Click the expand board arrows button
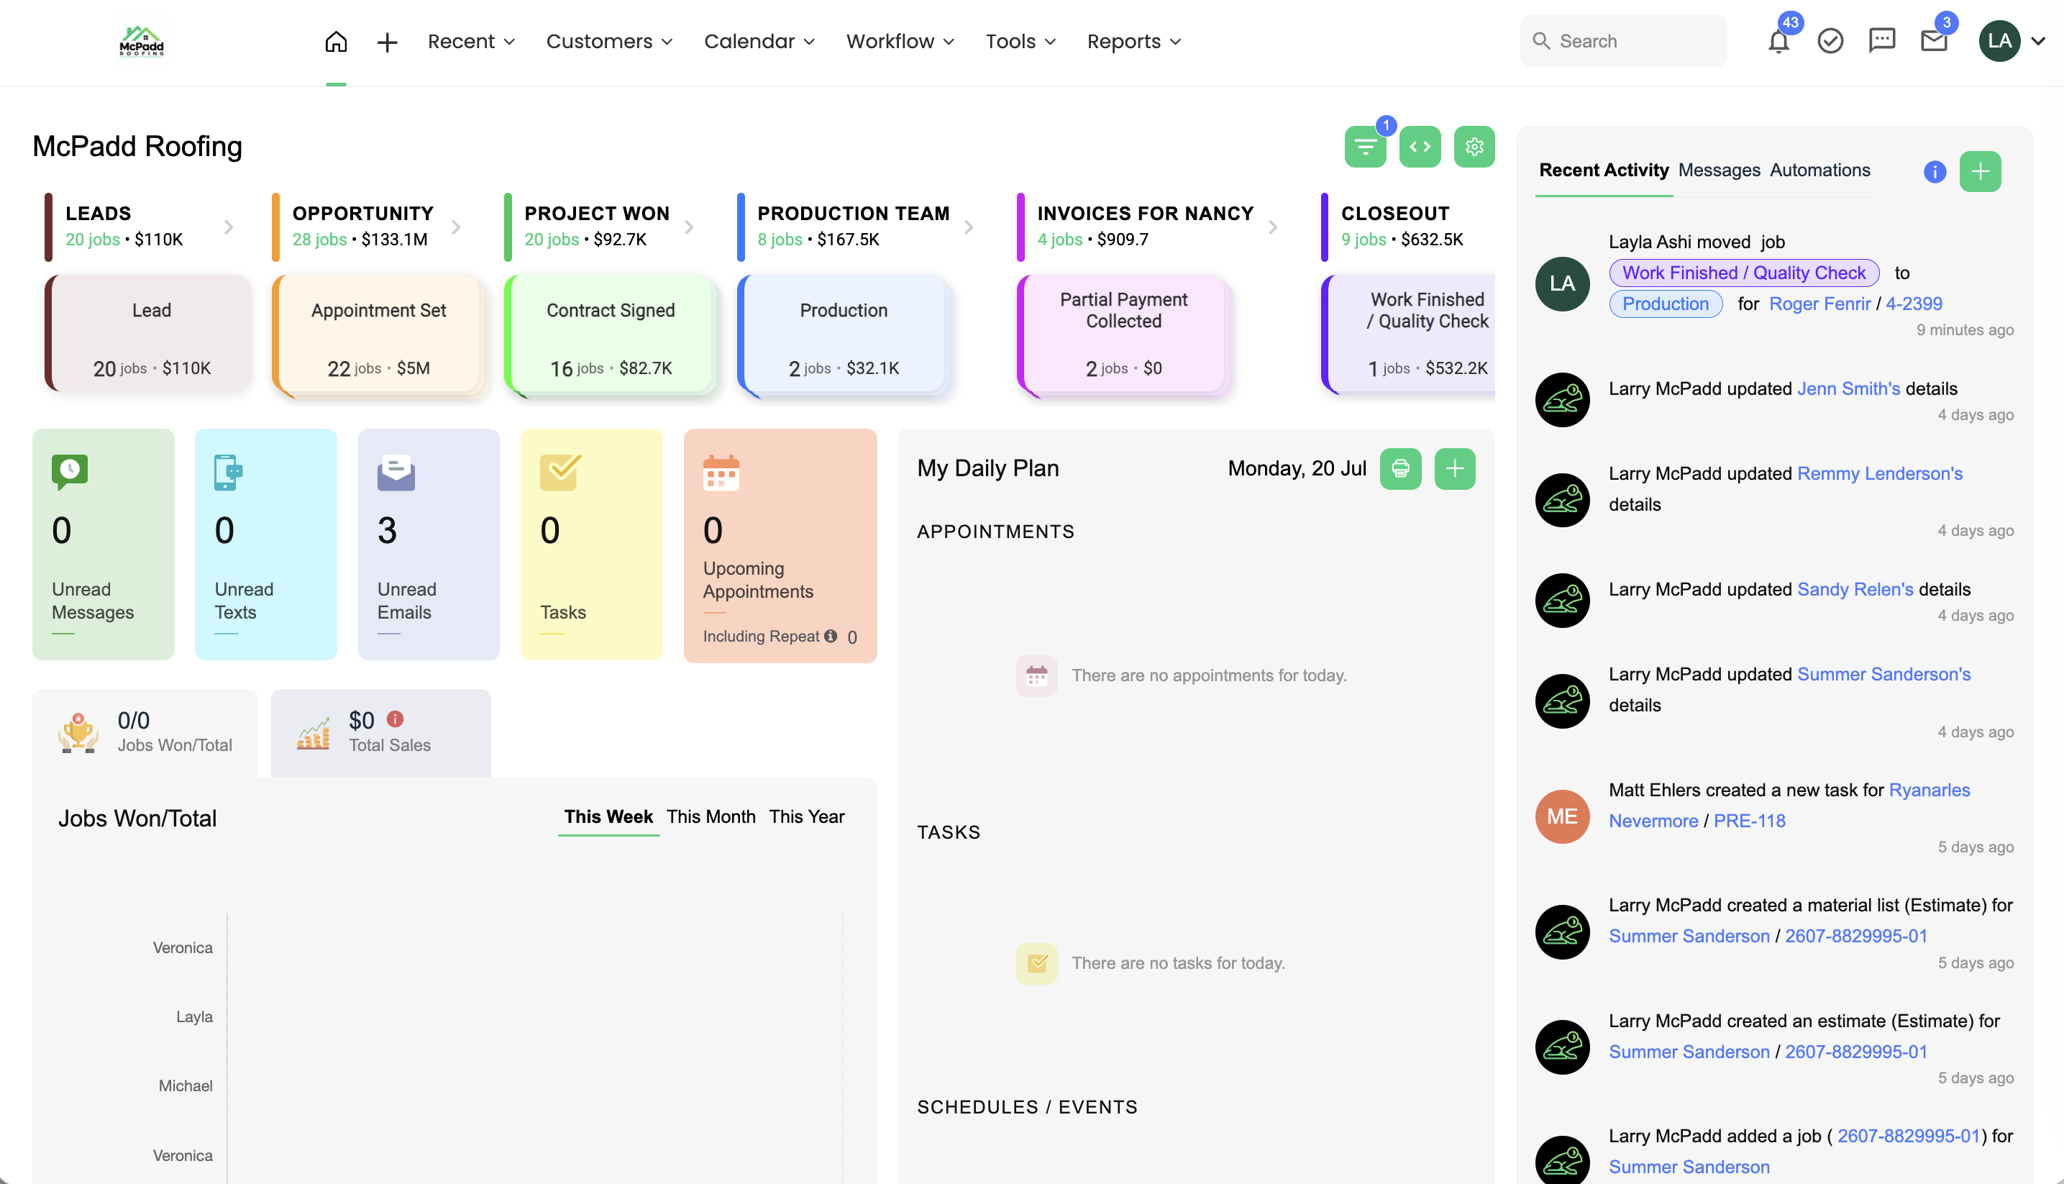 tap(1420, 147)
